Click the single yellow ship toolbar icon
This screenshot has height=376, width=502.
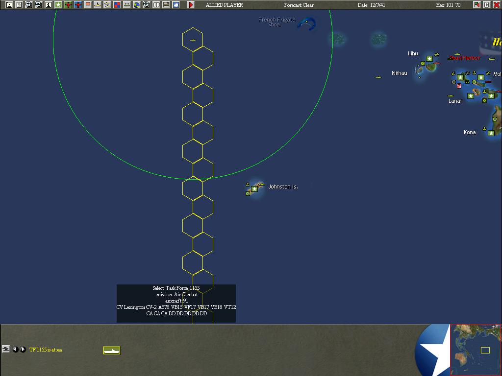coord(98,4)
